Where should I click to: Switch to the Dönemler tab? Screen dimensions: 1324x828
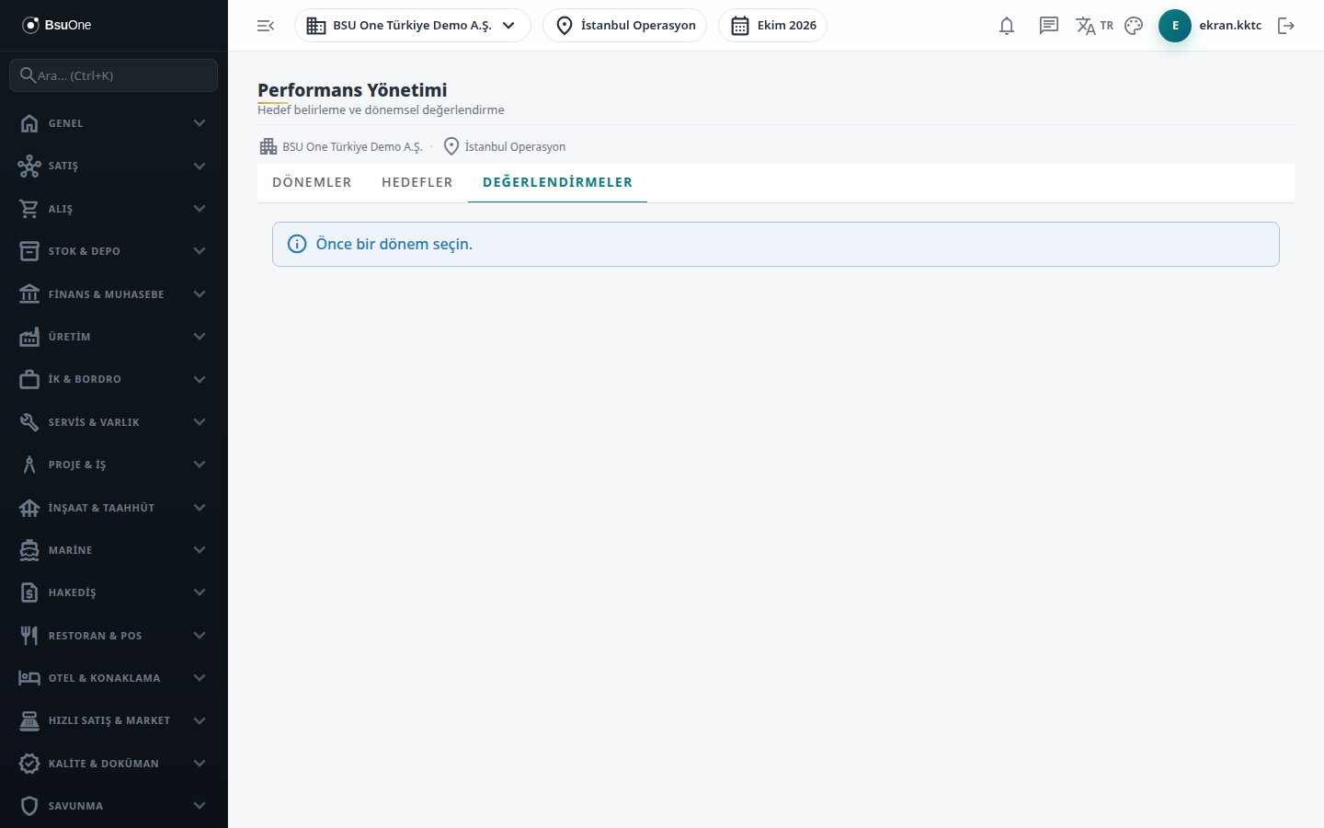point(312,182)
